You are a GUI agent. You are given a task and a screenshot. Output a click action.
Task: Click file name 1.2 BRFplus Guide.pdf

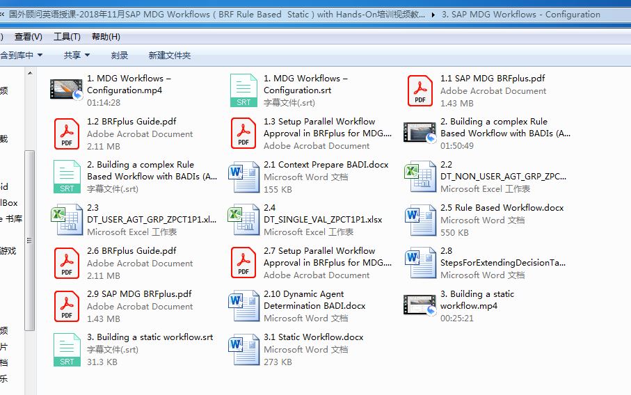pos(131,122)
